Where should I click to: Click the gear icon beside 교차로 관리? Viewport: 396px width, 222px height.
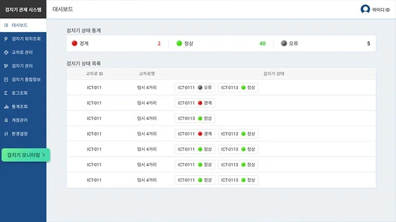[6, 53]
